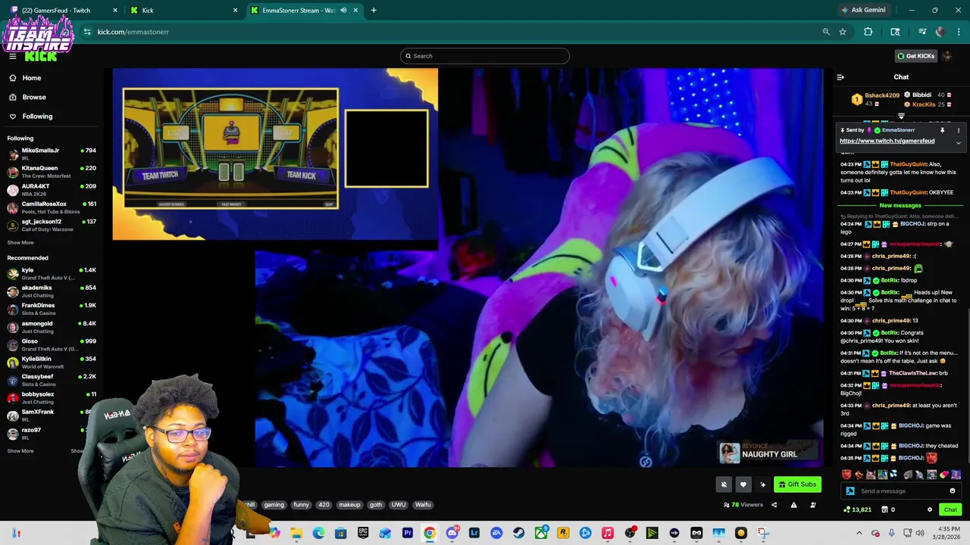The width and height of the screenshot is (970, 545).
Task: Click the sparkle icon beside Gift Subs
Action: tap(763, 484)
